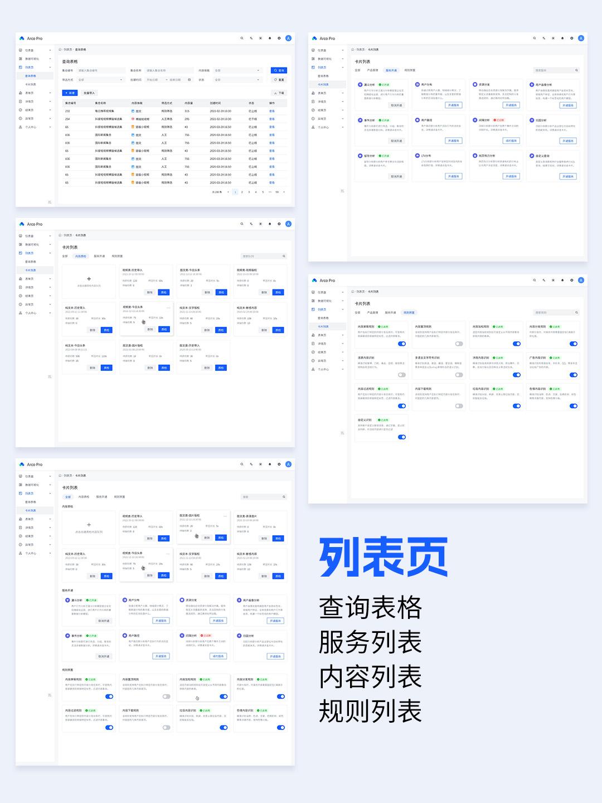
Task: Disable the 广告内容识别 rule switch
Action: click(x=573, y=375)
